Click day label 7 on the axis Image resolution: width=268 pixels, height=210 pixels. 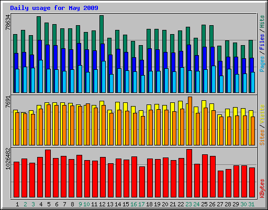click(64, 204)
